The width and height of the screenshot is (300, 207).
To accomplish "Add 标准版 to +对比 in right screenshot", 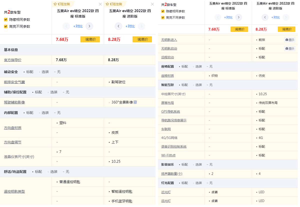I will coord(228,17).
